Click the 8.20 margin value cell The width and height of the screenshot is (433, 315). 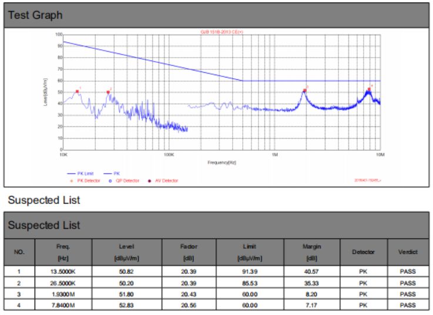pos(312,294)
